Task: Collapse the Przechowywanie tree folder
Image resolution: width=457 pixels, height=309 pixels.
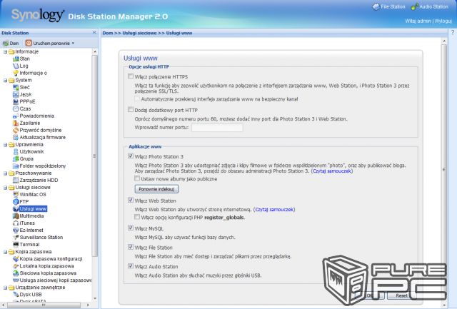Action: click(x=5, y=173)
